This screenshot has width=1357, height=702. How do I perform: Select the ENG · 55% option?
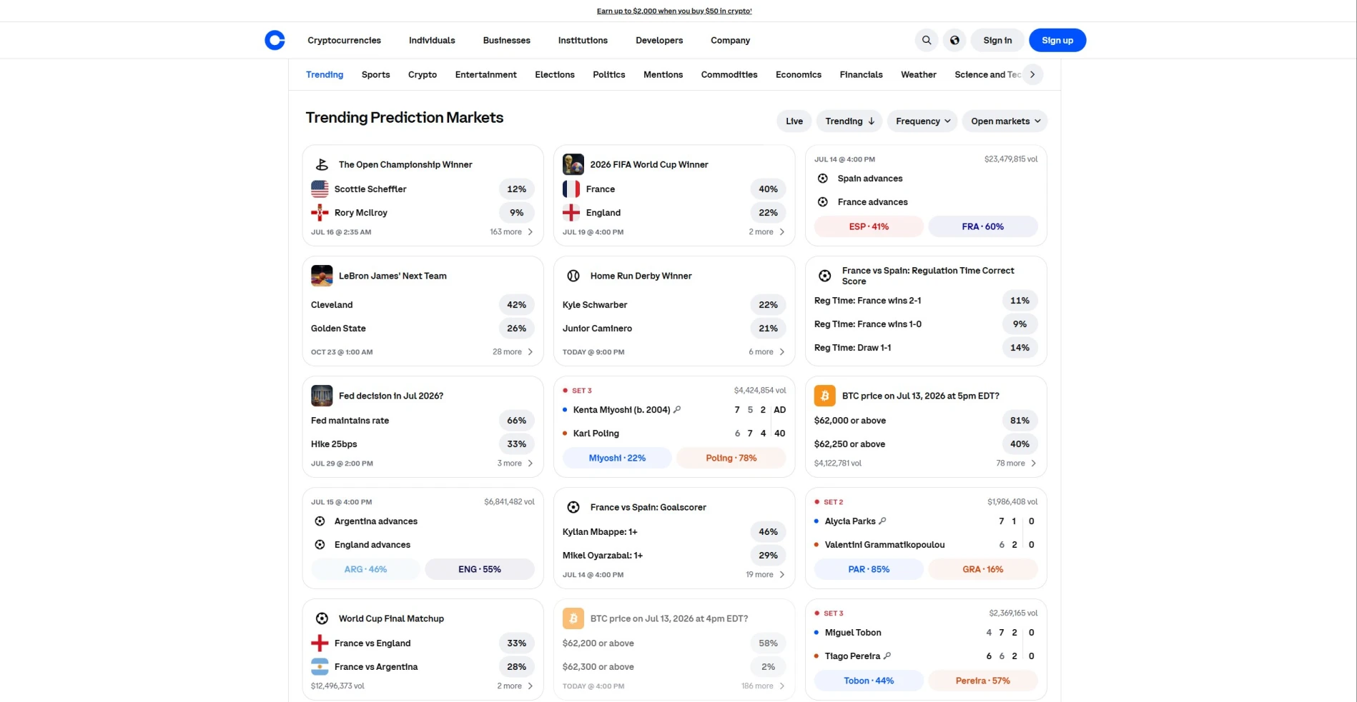coord(480,569)
